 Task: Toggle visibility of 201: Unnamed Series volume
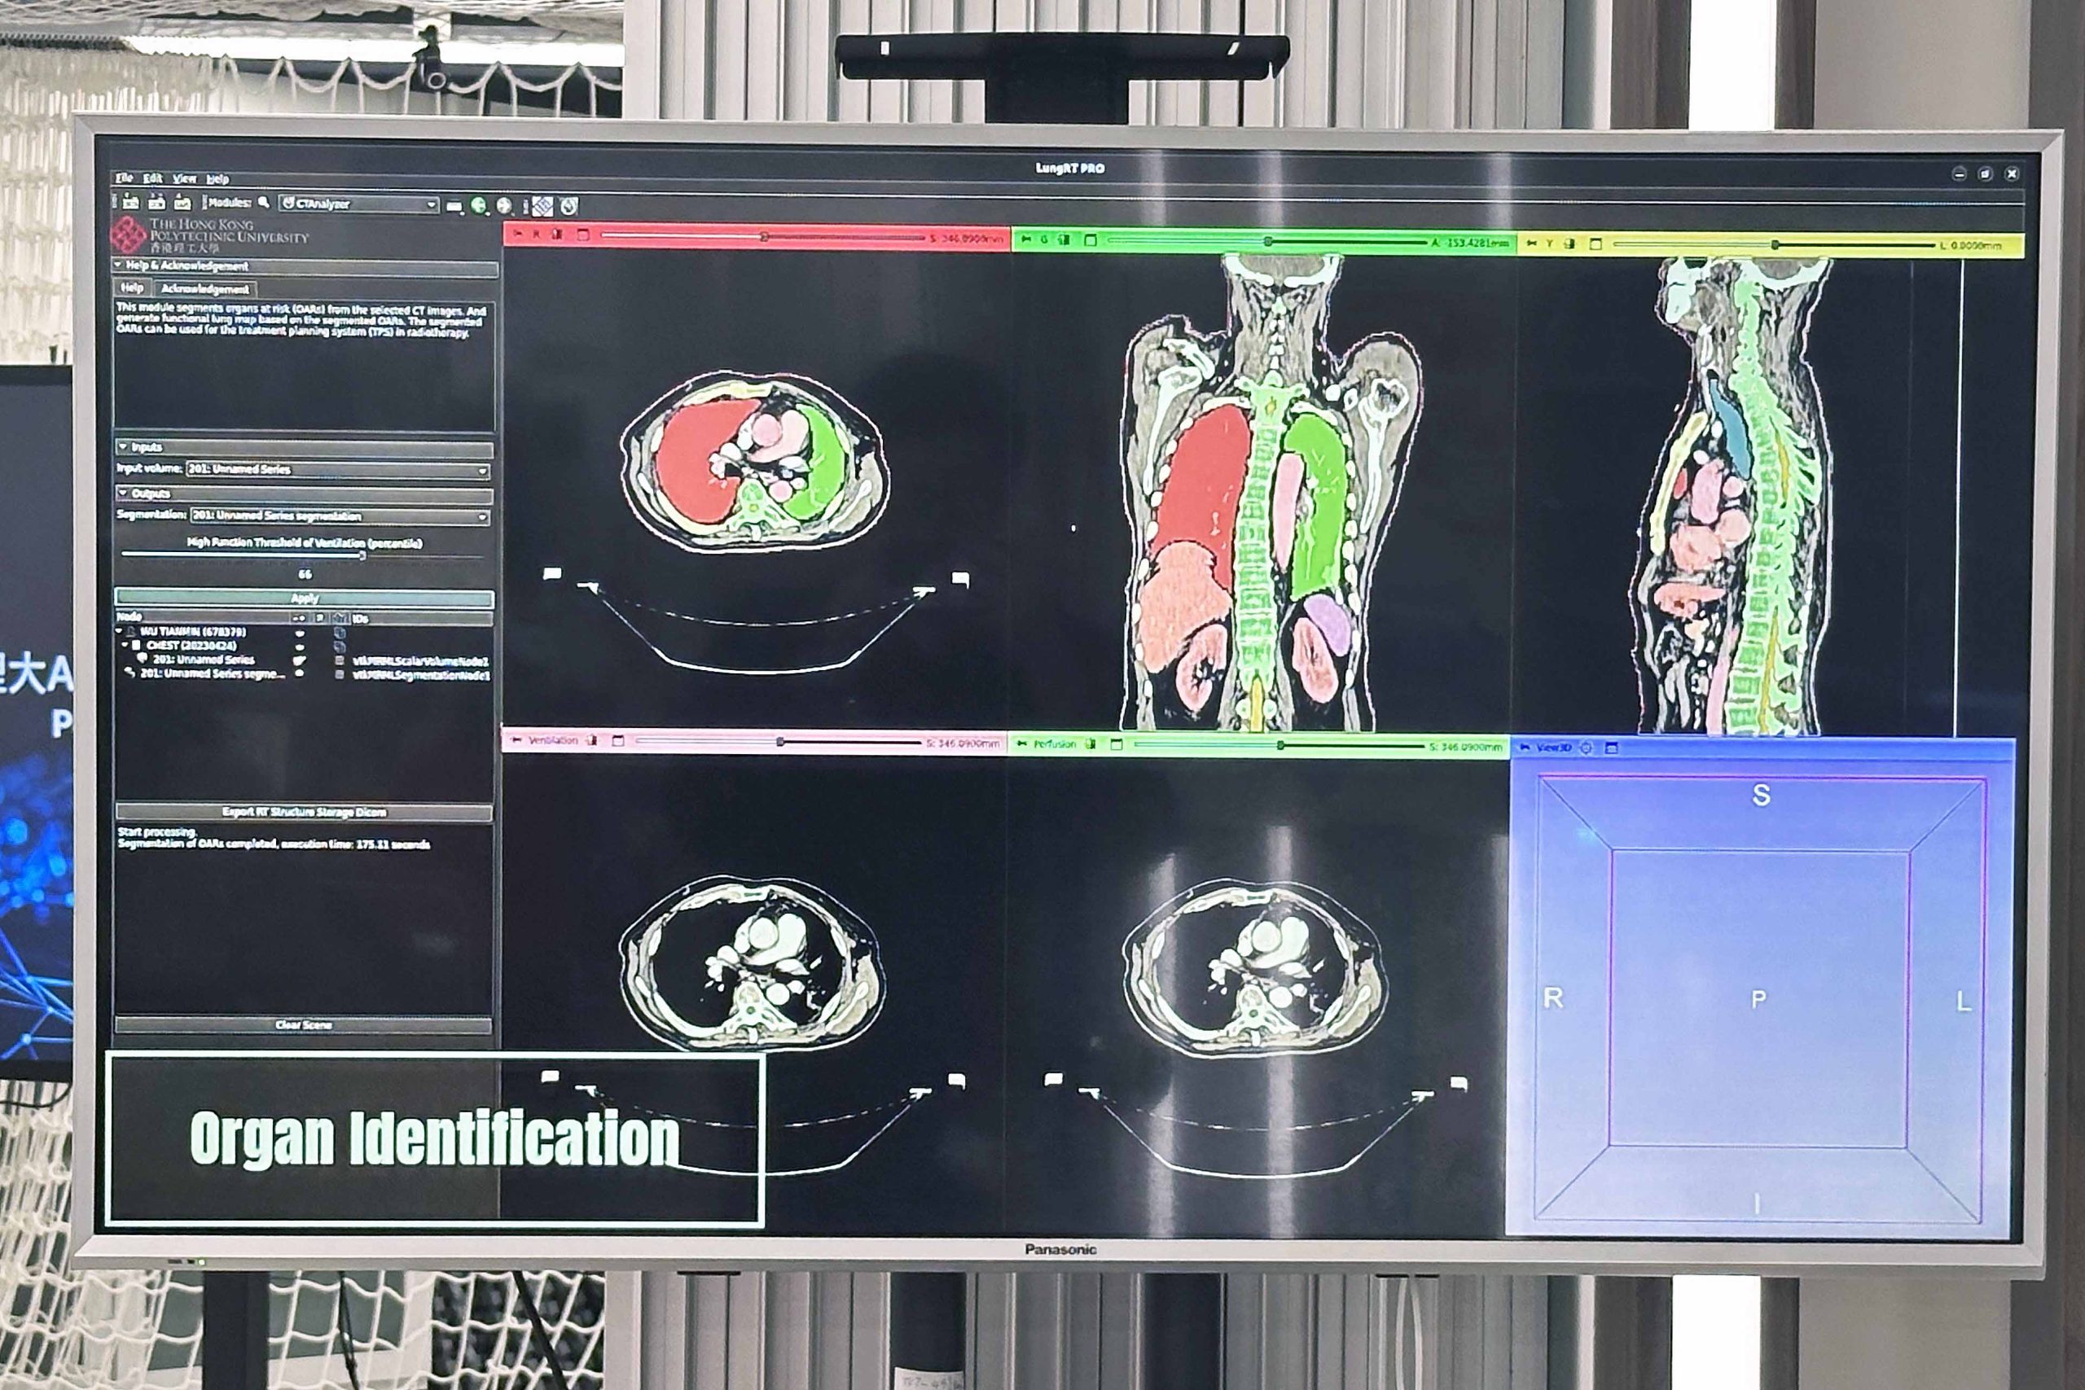(x=300, y=660)
